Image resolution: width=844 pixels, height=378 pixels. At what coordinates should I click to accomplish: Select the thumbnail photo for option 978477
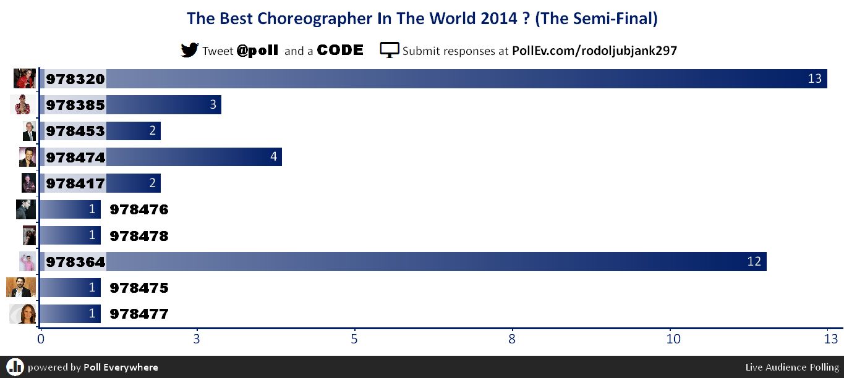tap(23, 314)
